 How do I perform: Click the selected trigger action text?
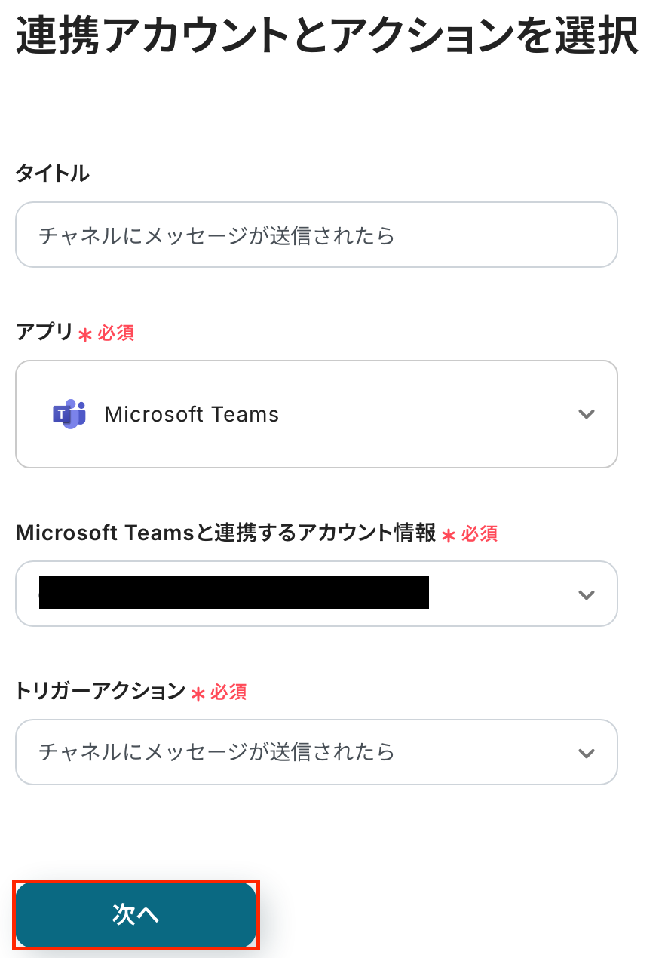(216, 752)
